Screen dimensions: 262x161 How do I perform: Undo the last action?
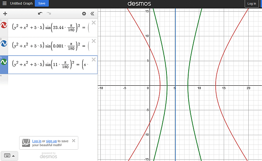40,13
